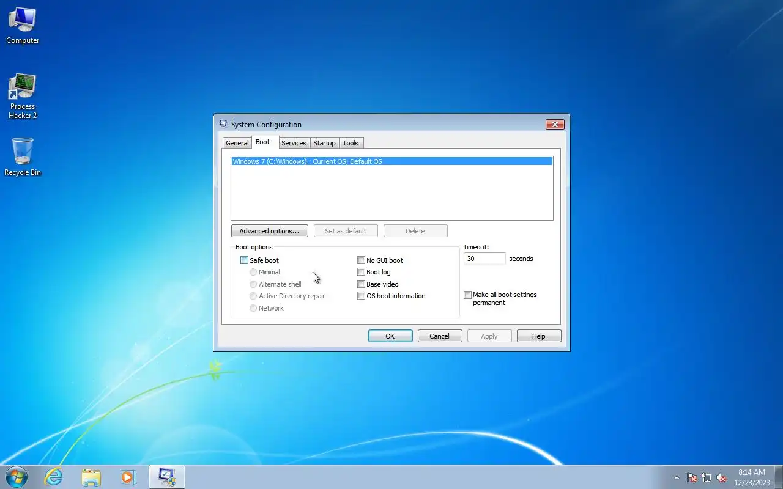Show hidden tray icons arrow

click(677, 477)
